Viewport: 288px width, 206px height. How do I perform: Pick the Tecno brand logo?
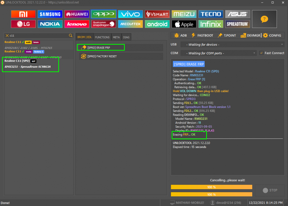point(211,14)
